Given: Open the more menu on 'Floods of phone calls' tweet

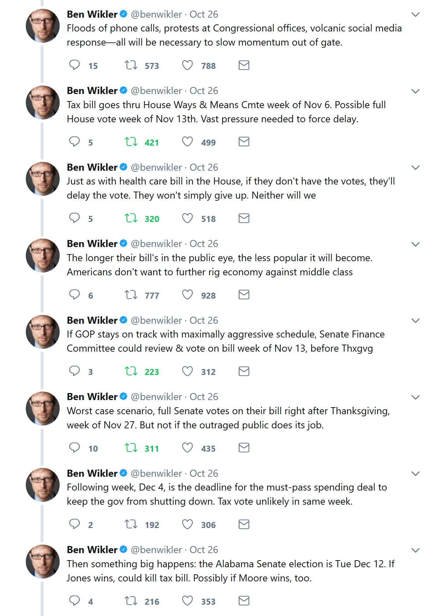Looking at the screenshot, I should 416,14.
